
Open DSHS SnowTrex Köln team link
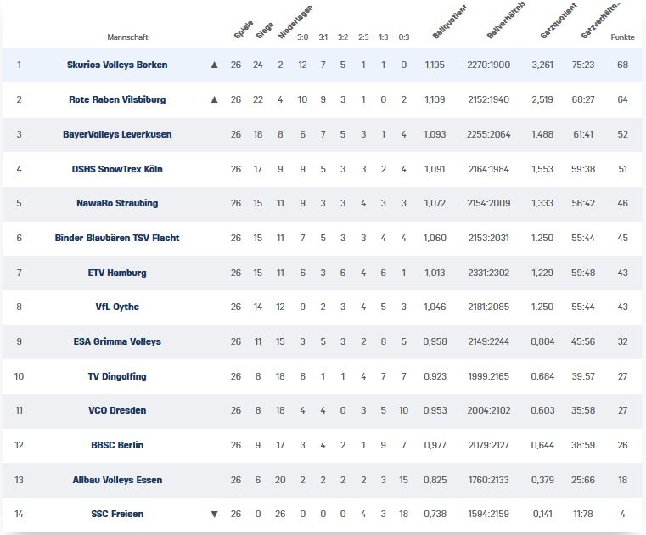pyautogui.click(x=117, y=169)
